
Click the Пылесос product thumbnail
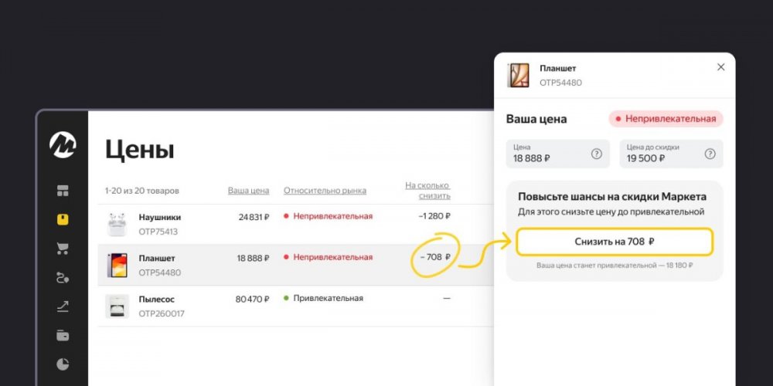coord(117,306)
